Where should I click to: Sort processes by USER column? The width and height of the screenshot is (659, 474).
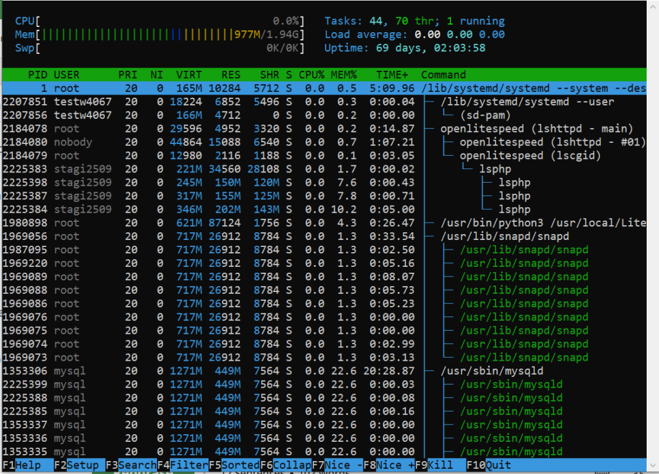(x=66, y=75)
